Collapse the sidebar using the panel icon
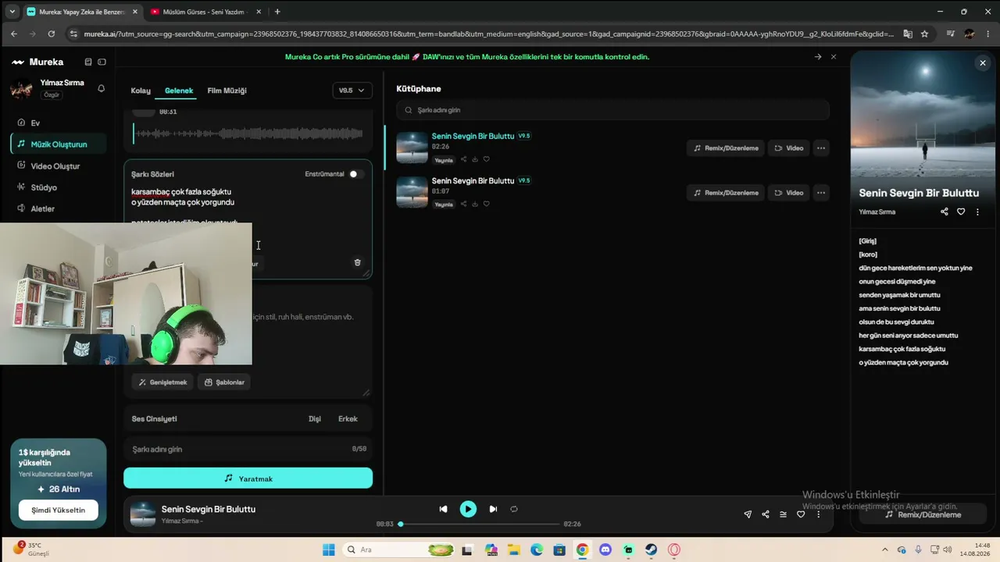The height and width of the screenshot is (562, 1000). tap(102, 62)
